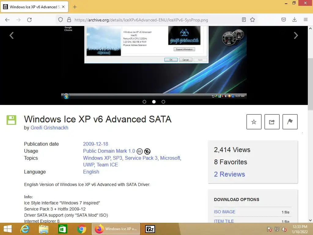
Task: Click the network tray icon
Action: click(277, 229)
